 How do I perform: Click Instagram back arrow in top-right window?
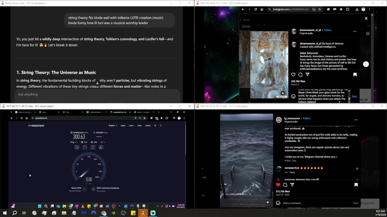pos(243,9)
